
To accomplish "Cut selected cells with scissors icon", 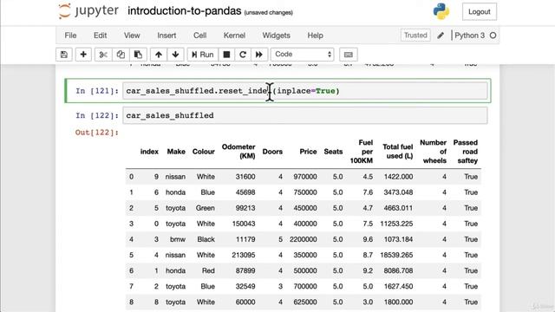I will tap(103, 55).
